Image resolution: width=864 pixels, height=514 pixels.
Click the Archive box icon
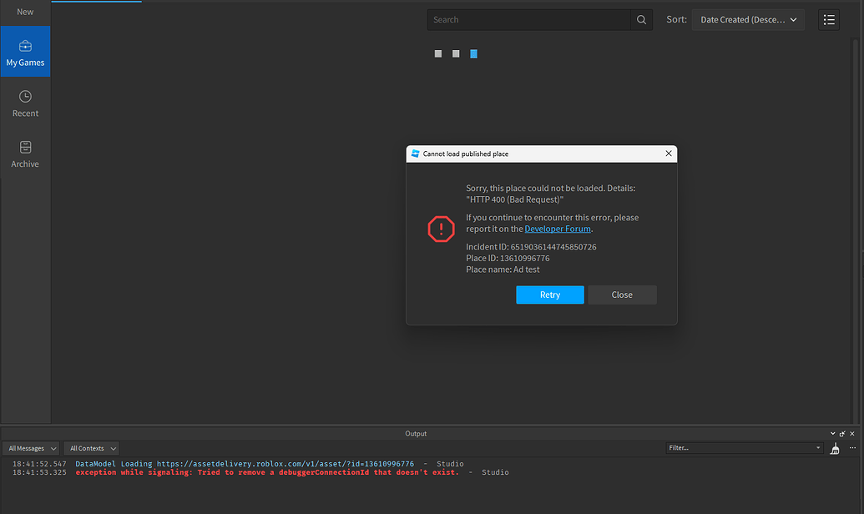tap(25, 147)
